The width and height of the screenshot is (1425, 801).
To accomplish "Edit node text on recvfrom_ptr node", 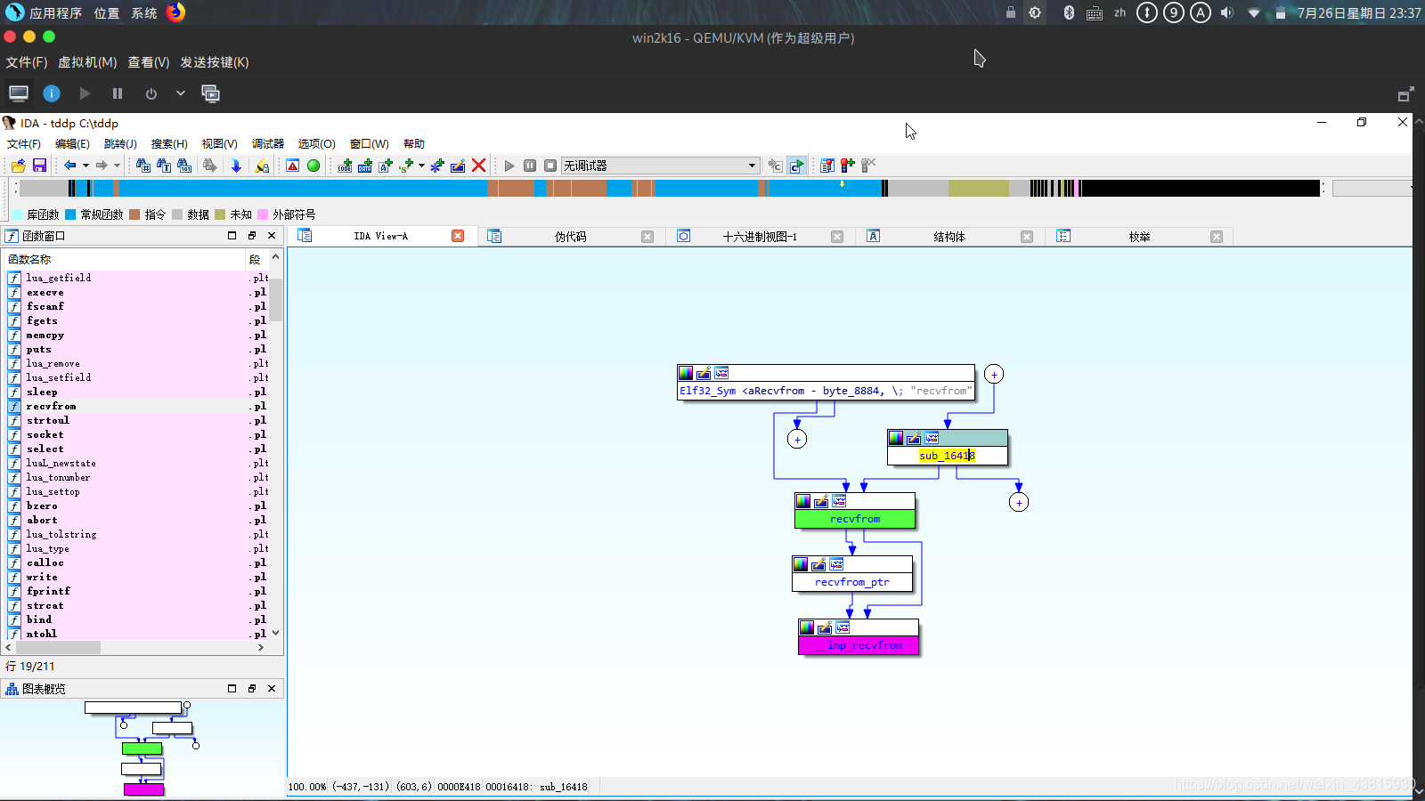I will tap(818, 564).
